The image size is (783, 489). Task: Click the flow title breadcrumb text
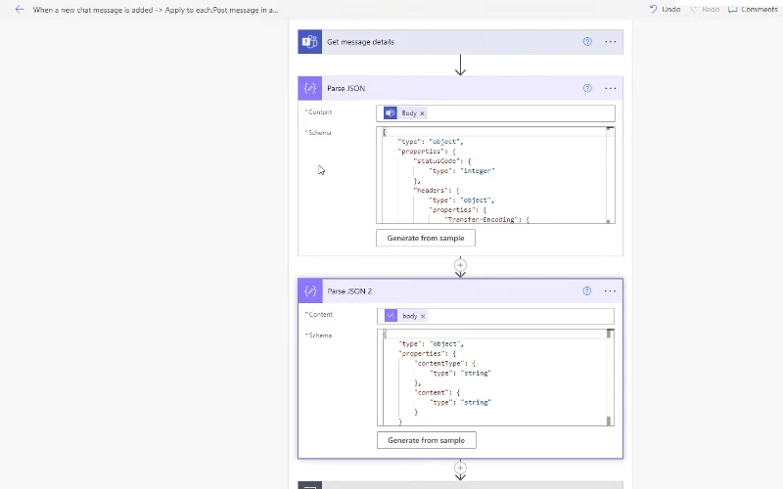point(156,10)
